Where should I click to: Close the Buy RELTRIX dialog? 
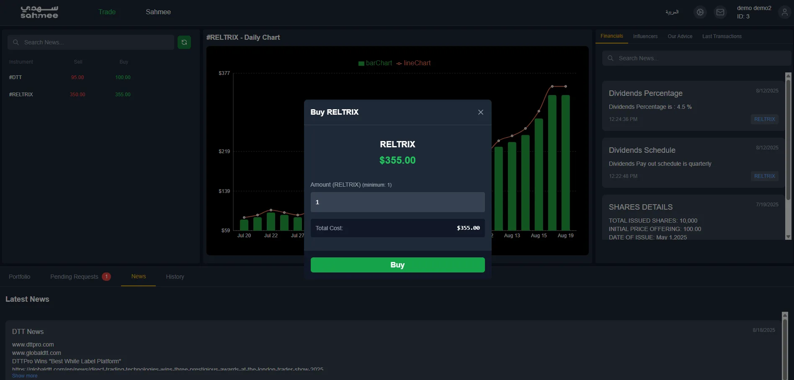tap(480, 112)
